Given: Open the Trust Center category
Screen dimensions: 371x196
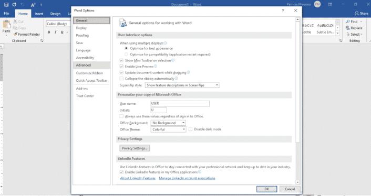Looking at the screenshot, I should 91,96.
